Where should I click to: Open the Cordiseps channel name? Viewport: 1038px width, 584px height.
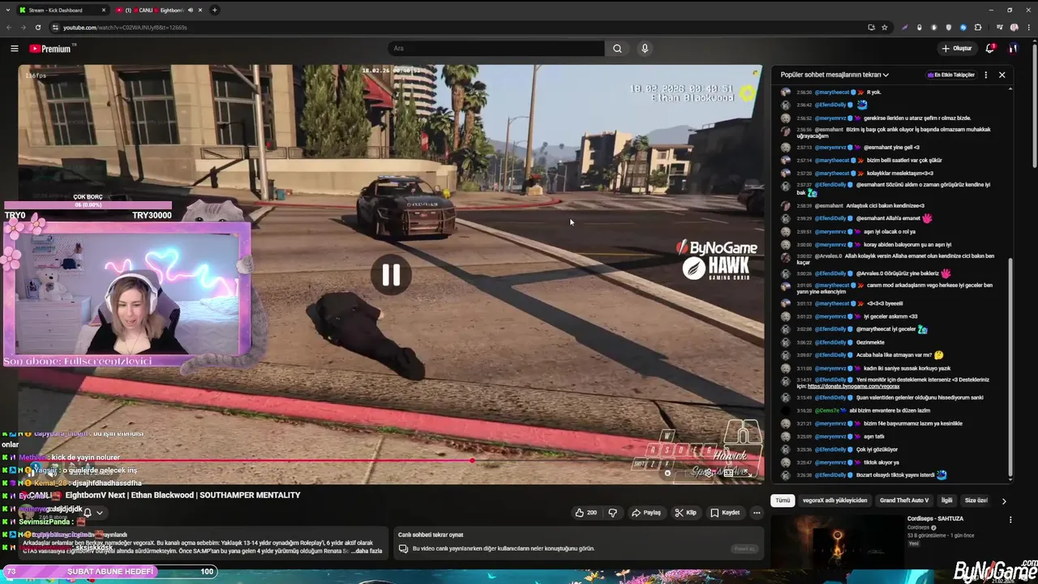(919, 527)
